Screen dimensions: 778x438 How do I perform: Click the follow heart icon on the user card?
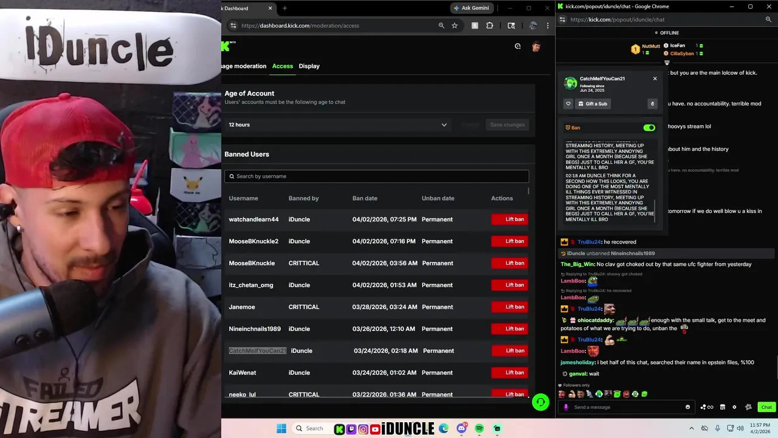(568, 103)
